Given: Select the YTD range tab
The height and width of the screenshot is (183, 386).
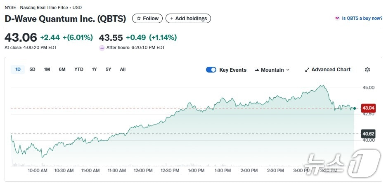Looking at the screenshot, I should (x=79, y=69).
